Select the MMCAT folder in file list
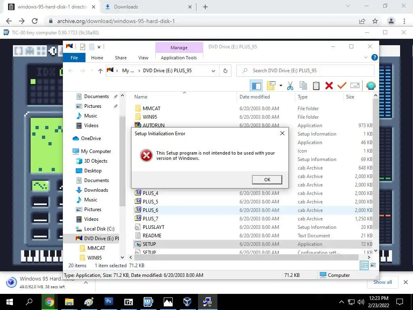Screen dimensions: 413x310 pos(151,108)
